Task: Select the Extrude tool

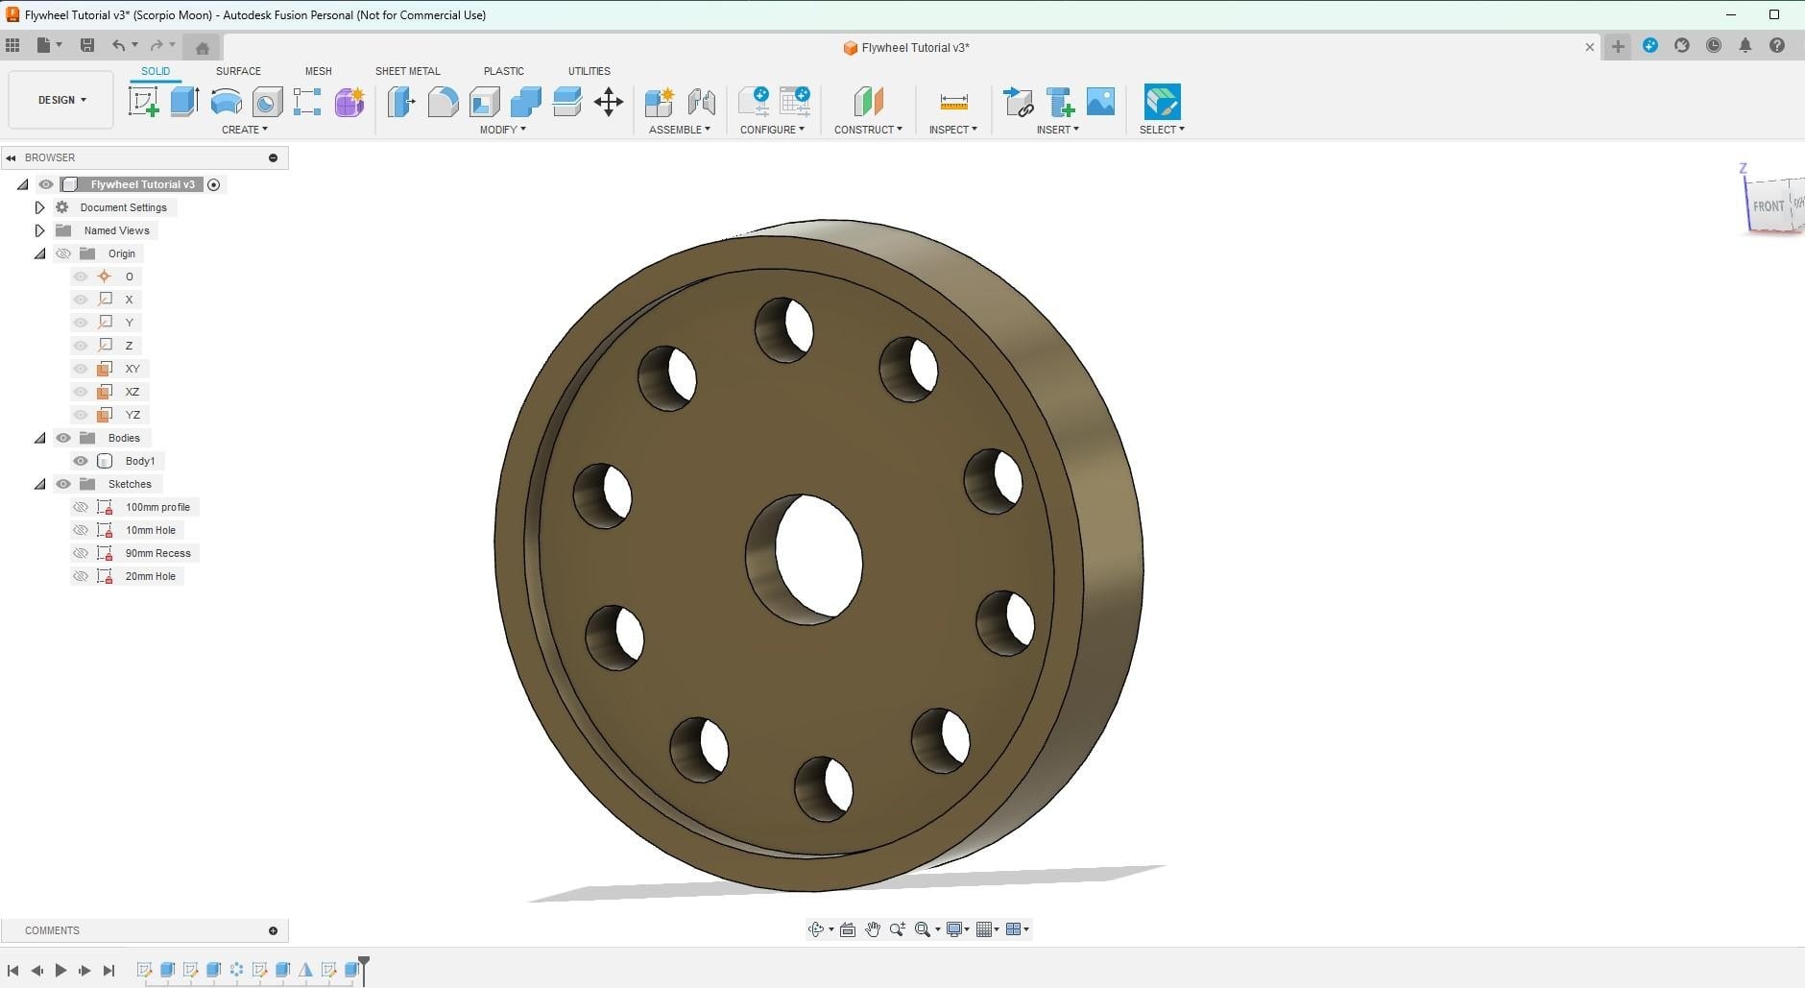Action: pyautogui.click(x=184, y=102)
